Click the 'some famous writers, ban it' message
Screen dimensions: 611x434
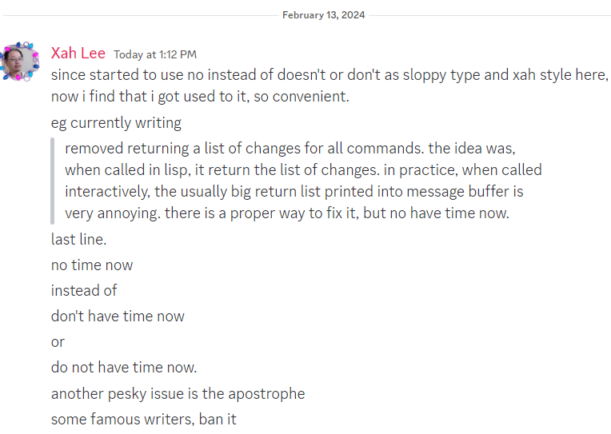tap(144, 419)
